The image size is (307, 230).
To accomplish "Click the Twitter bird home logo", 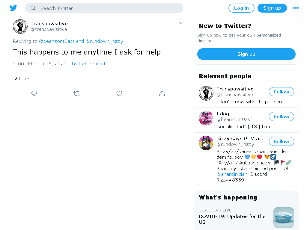I will (13, 8).
